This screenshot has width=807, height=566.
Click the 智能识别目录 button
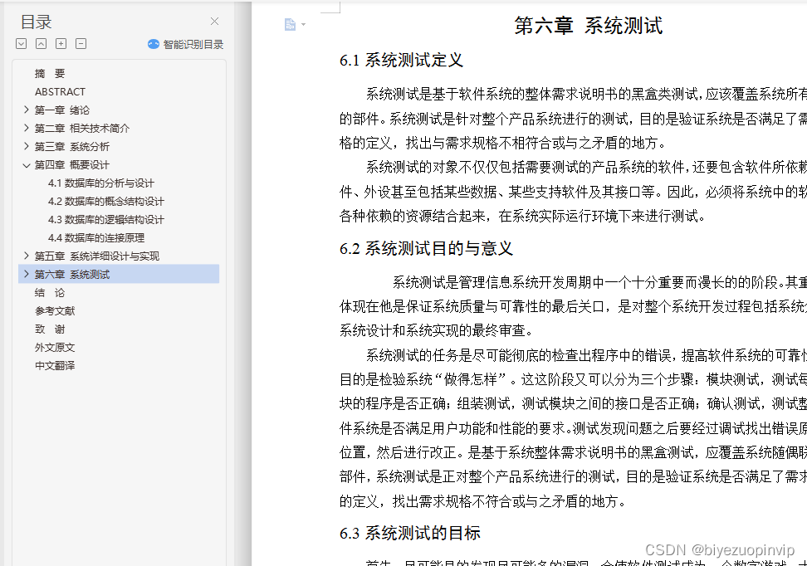pos(185,44)
